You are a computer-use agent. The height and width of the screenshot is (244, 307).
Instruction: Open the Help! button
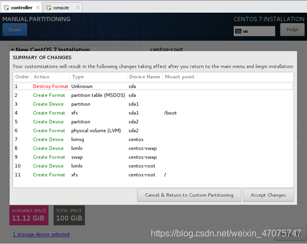coord(293,29)
